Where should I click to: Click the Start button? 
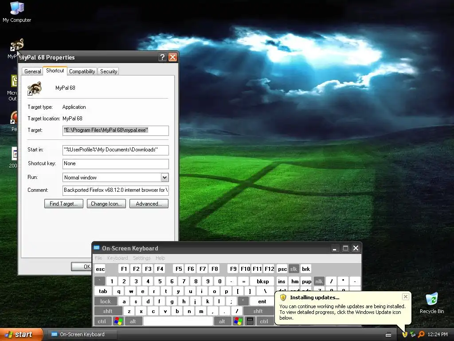[x=21, y=334]
